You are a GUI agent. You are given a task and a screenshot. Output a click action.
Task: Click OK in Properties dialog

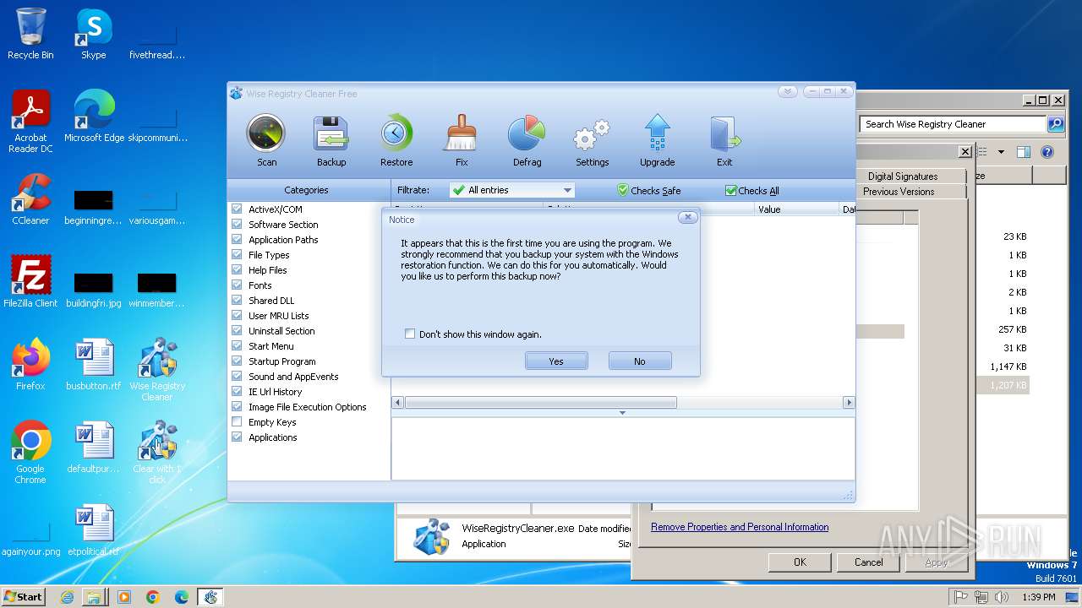click(x=800, y=562)
